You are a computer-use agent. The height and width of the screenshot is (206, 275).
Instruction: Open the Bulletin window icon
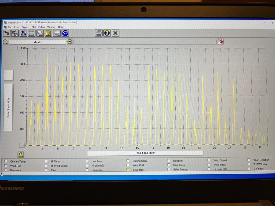click(x=23, y=33)
